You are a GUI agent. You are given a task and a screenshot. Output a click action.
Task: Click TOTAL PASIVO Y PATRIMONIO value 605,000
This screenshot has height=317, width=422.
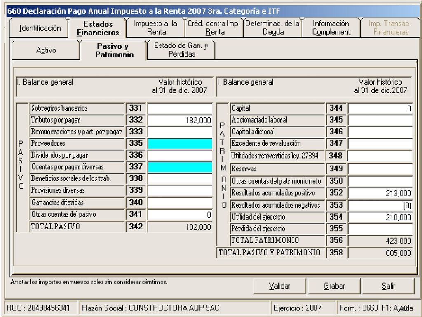380,253
